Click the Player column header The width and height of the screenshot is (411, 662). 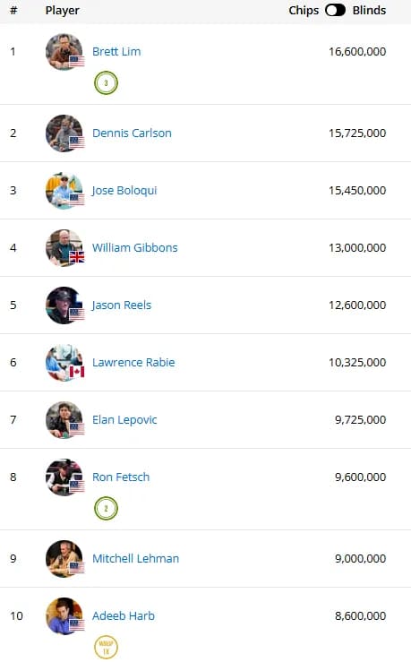coord(62,10)
